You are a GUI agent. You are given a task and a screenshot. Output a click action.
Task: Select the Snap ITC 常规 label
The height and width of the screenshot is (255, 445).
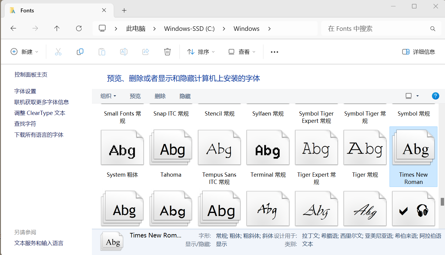(x=171, y=113)
